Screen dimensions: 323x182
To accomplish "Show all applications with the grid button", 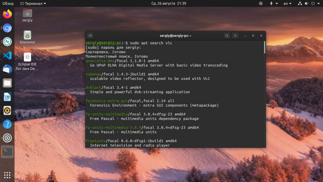I will [7, 175].
